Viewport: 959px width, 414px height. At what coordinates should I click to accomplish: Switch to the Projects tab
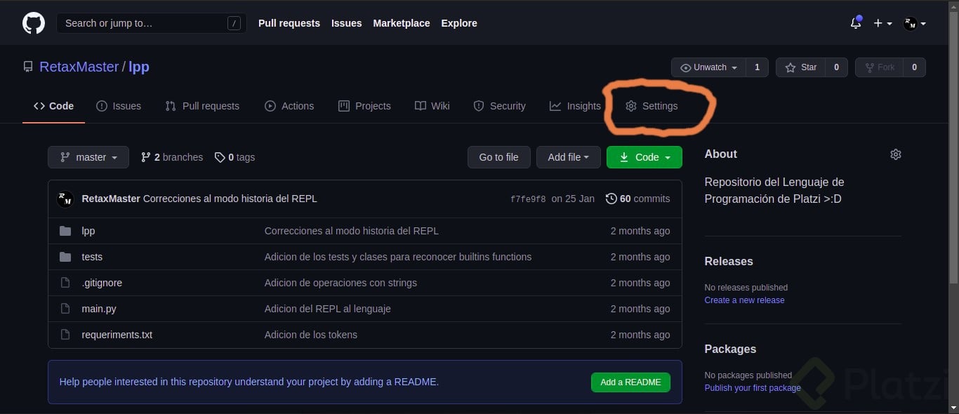click(364, 106)
